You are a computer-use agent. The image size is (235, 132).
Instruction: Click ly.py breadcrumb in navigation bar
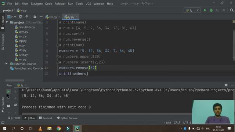(22, 10)
